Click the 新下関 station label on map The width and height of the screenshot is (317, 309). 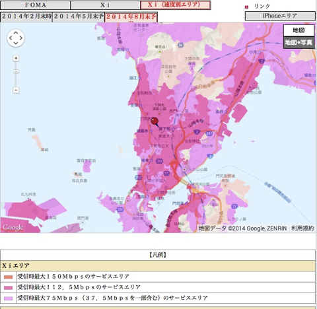(x=165, y=129)
